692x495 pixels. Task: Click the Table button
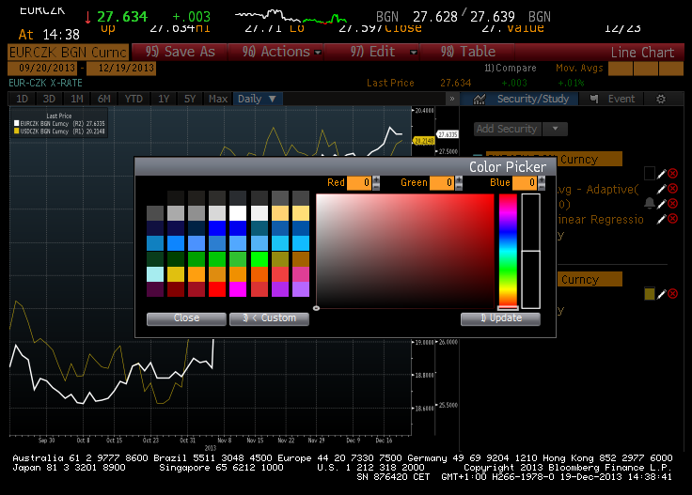click(x=467, y=52)
